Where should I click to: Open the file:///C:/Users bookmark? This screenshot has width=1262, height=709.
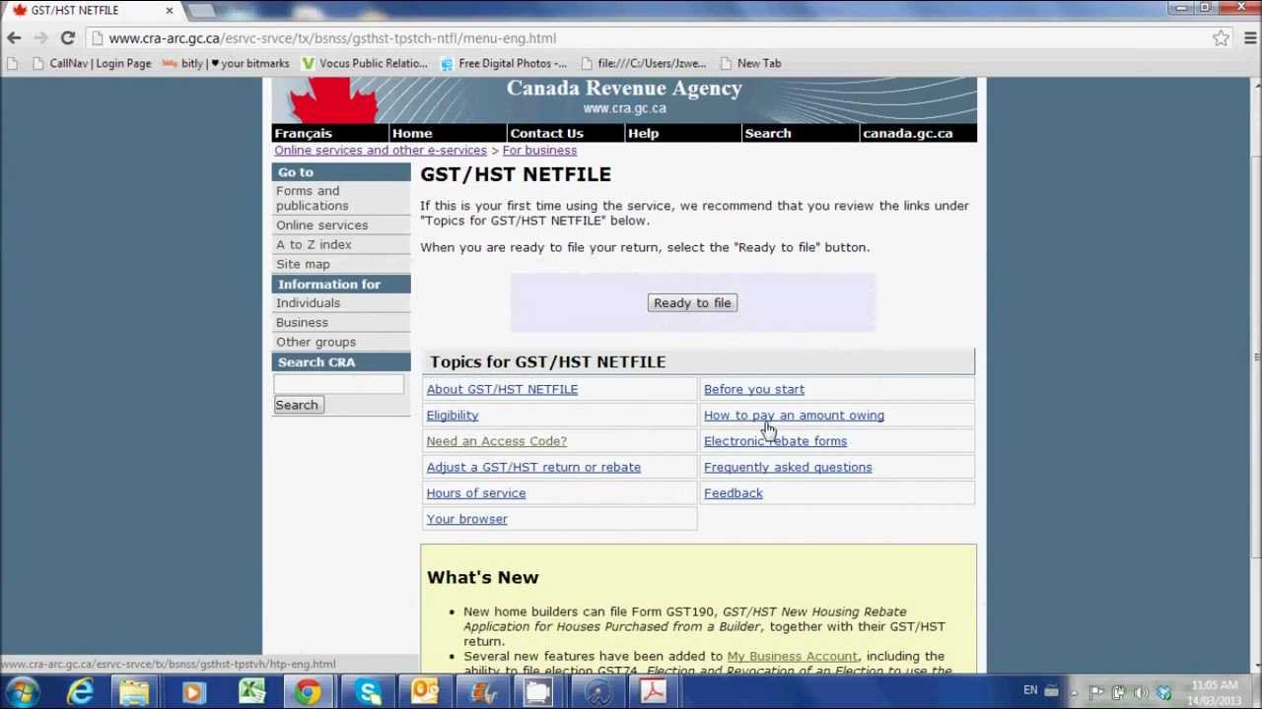(x=642, y=63)
